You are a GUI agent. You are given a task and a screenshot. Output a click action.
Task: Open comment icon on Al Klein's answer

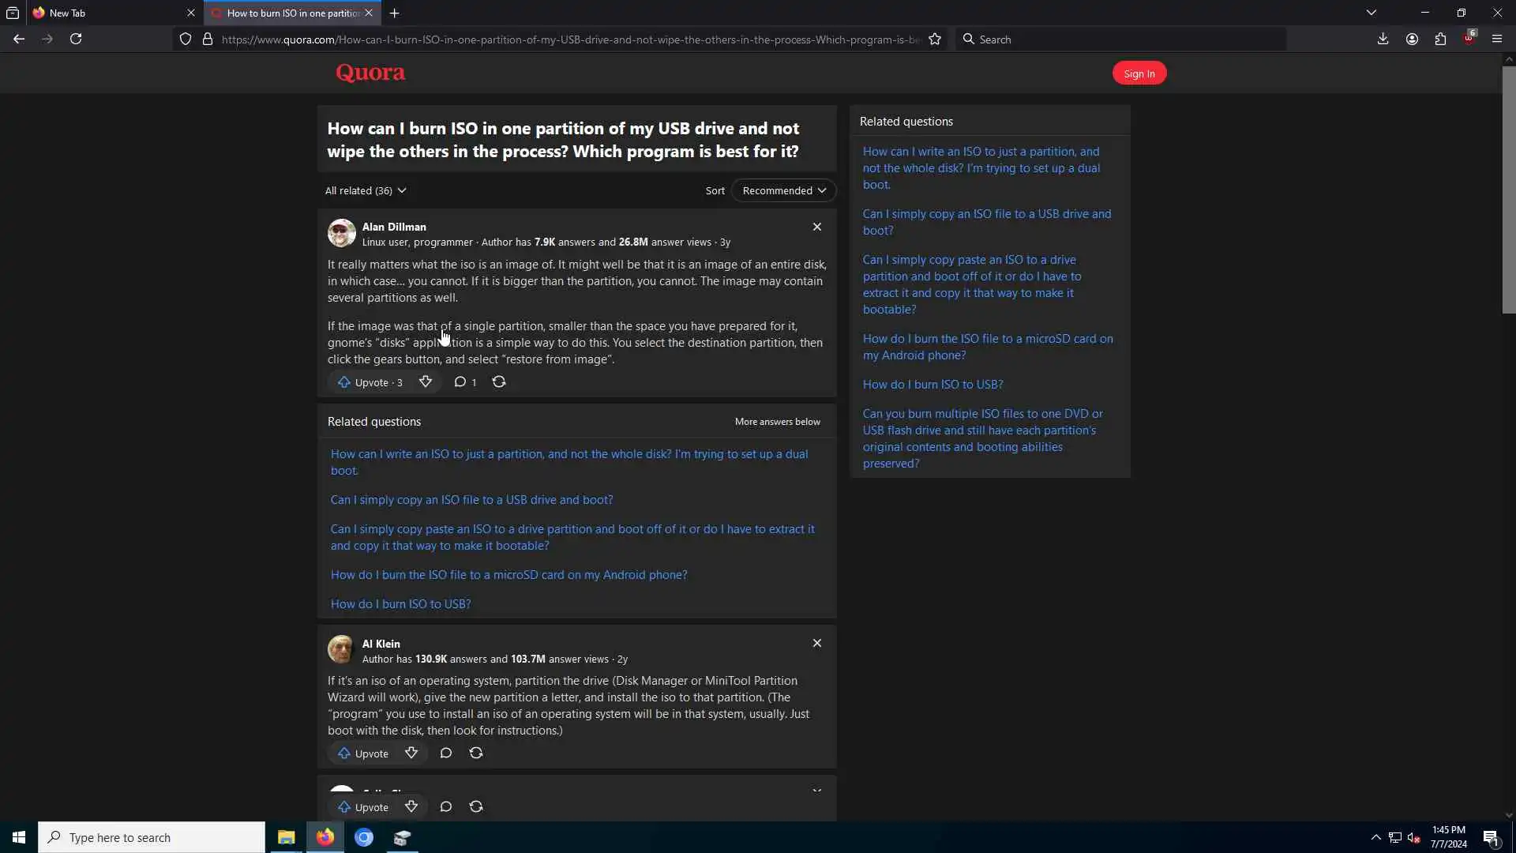(446, 753)
